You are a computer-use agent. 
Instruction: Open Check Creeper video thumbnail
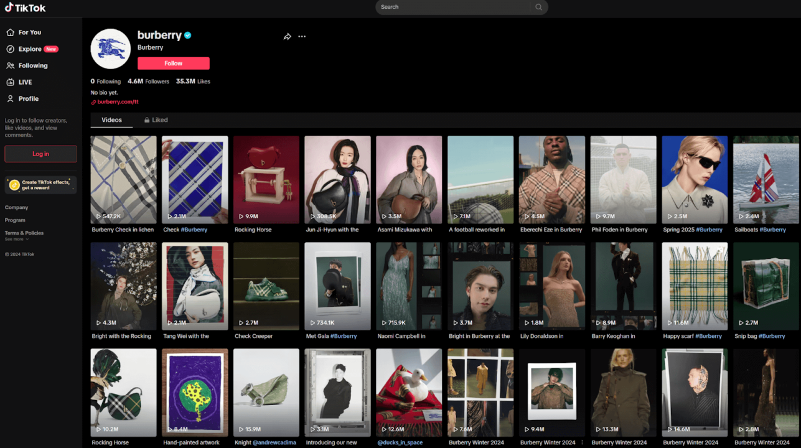point(266,286)
